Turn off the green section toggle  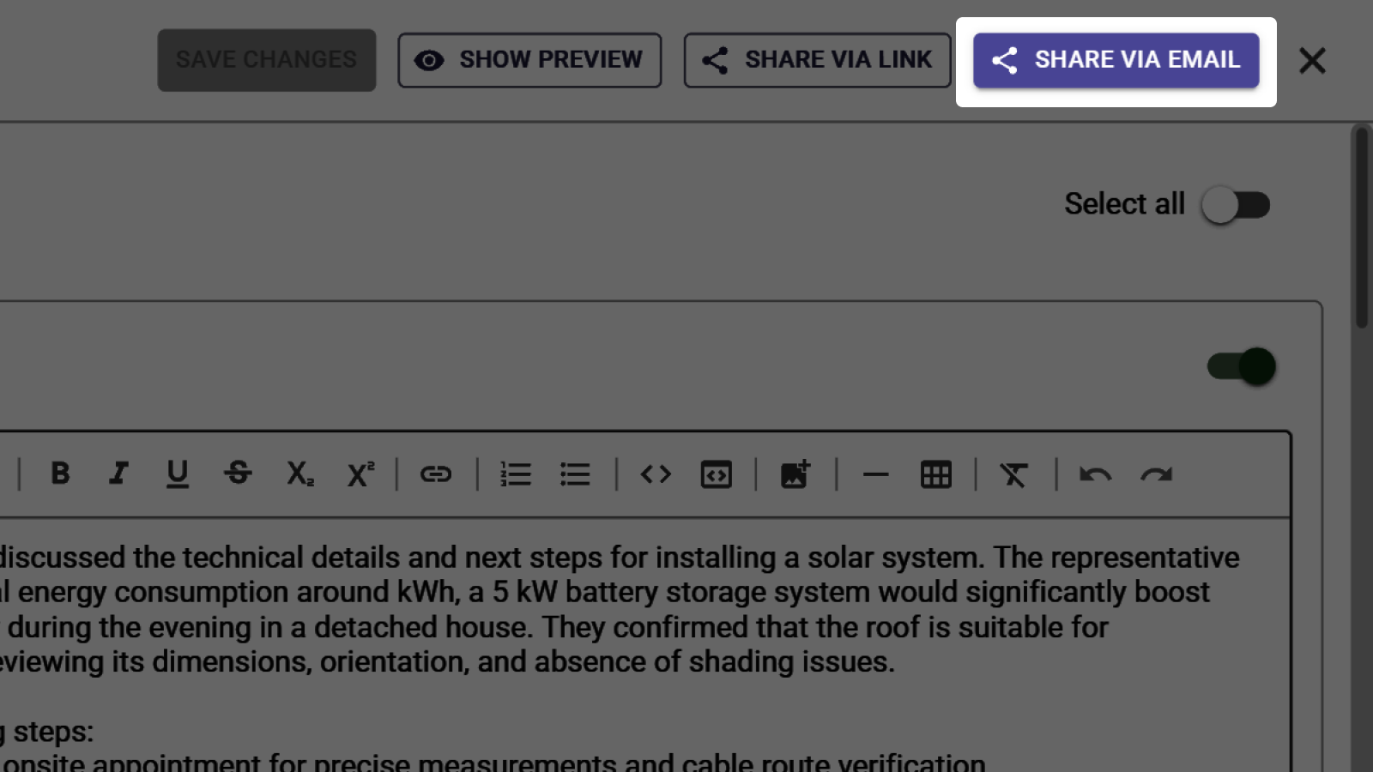1241,366
